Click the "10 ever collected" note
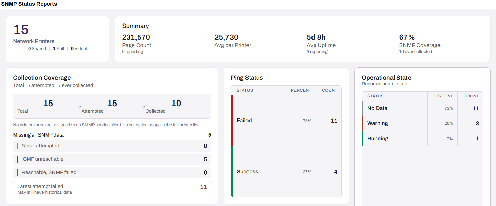The width and height of the screenshot is (496, 206). pos(416,52)
